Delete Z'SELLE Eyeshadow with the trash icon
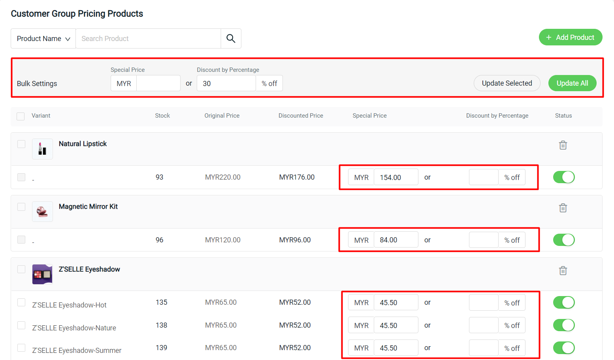 tap(563, 270)
